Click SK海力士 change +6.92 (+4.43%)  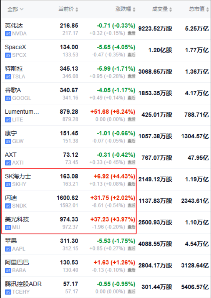[x=114, y=176]
